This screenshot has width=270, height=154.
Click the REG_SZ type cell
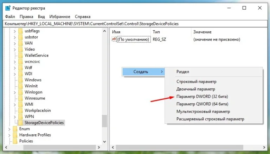160,39
